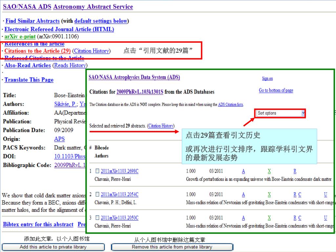Click X link in result row 1

[x=269, y=171]
